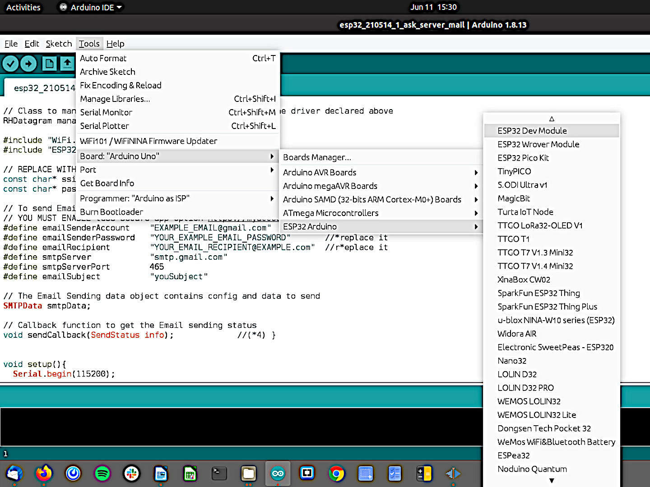Open the Files manager from the dock
The width and height of the screenshot is (650, 487).
click(248, 473)
